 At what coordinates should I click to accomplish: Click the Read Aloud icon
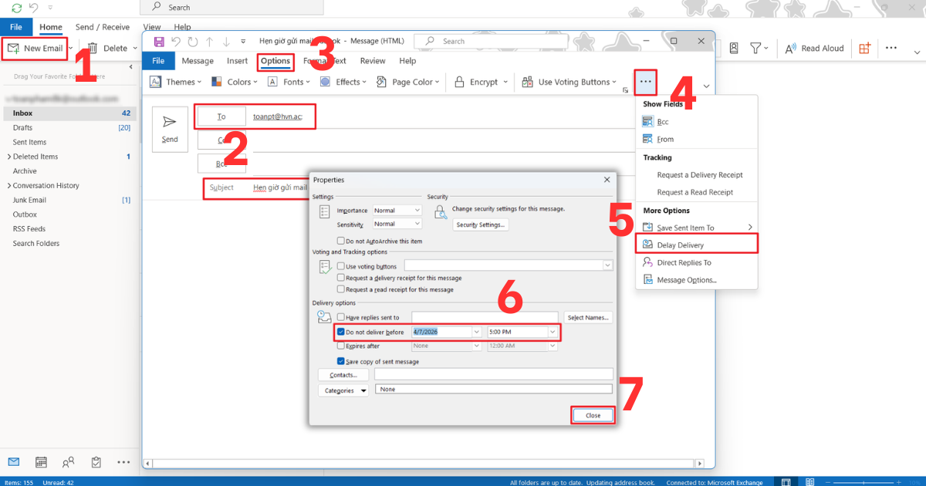tap(790, 48)
